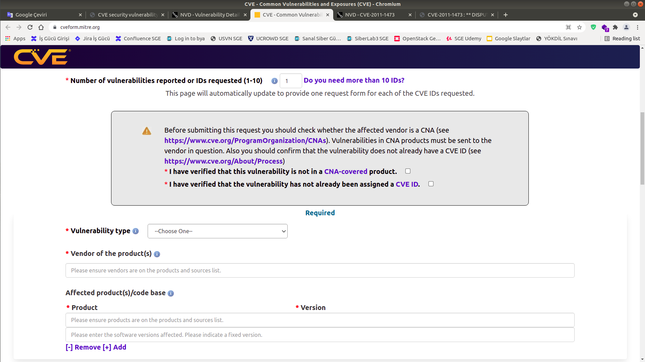Open the İş Gücü Girişi bookmark
This screenshot has width=645, height=362.
(x=50, y=39)
